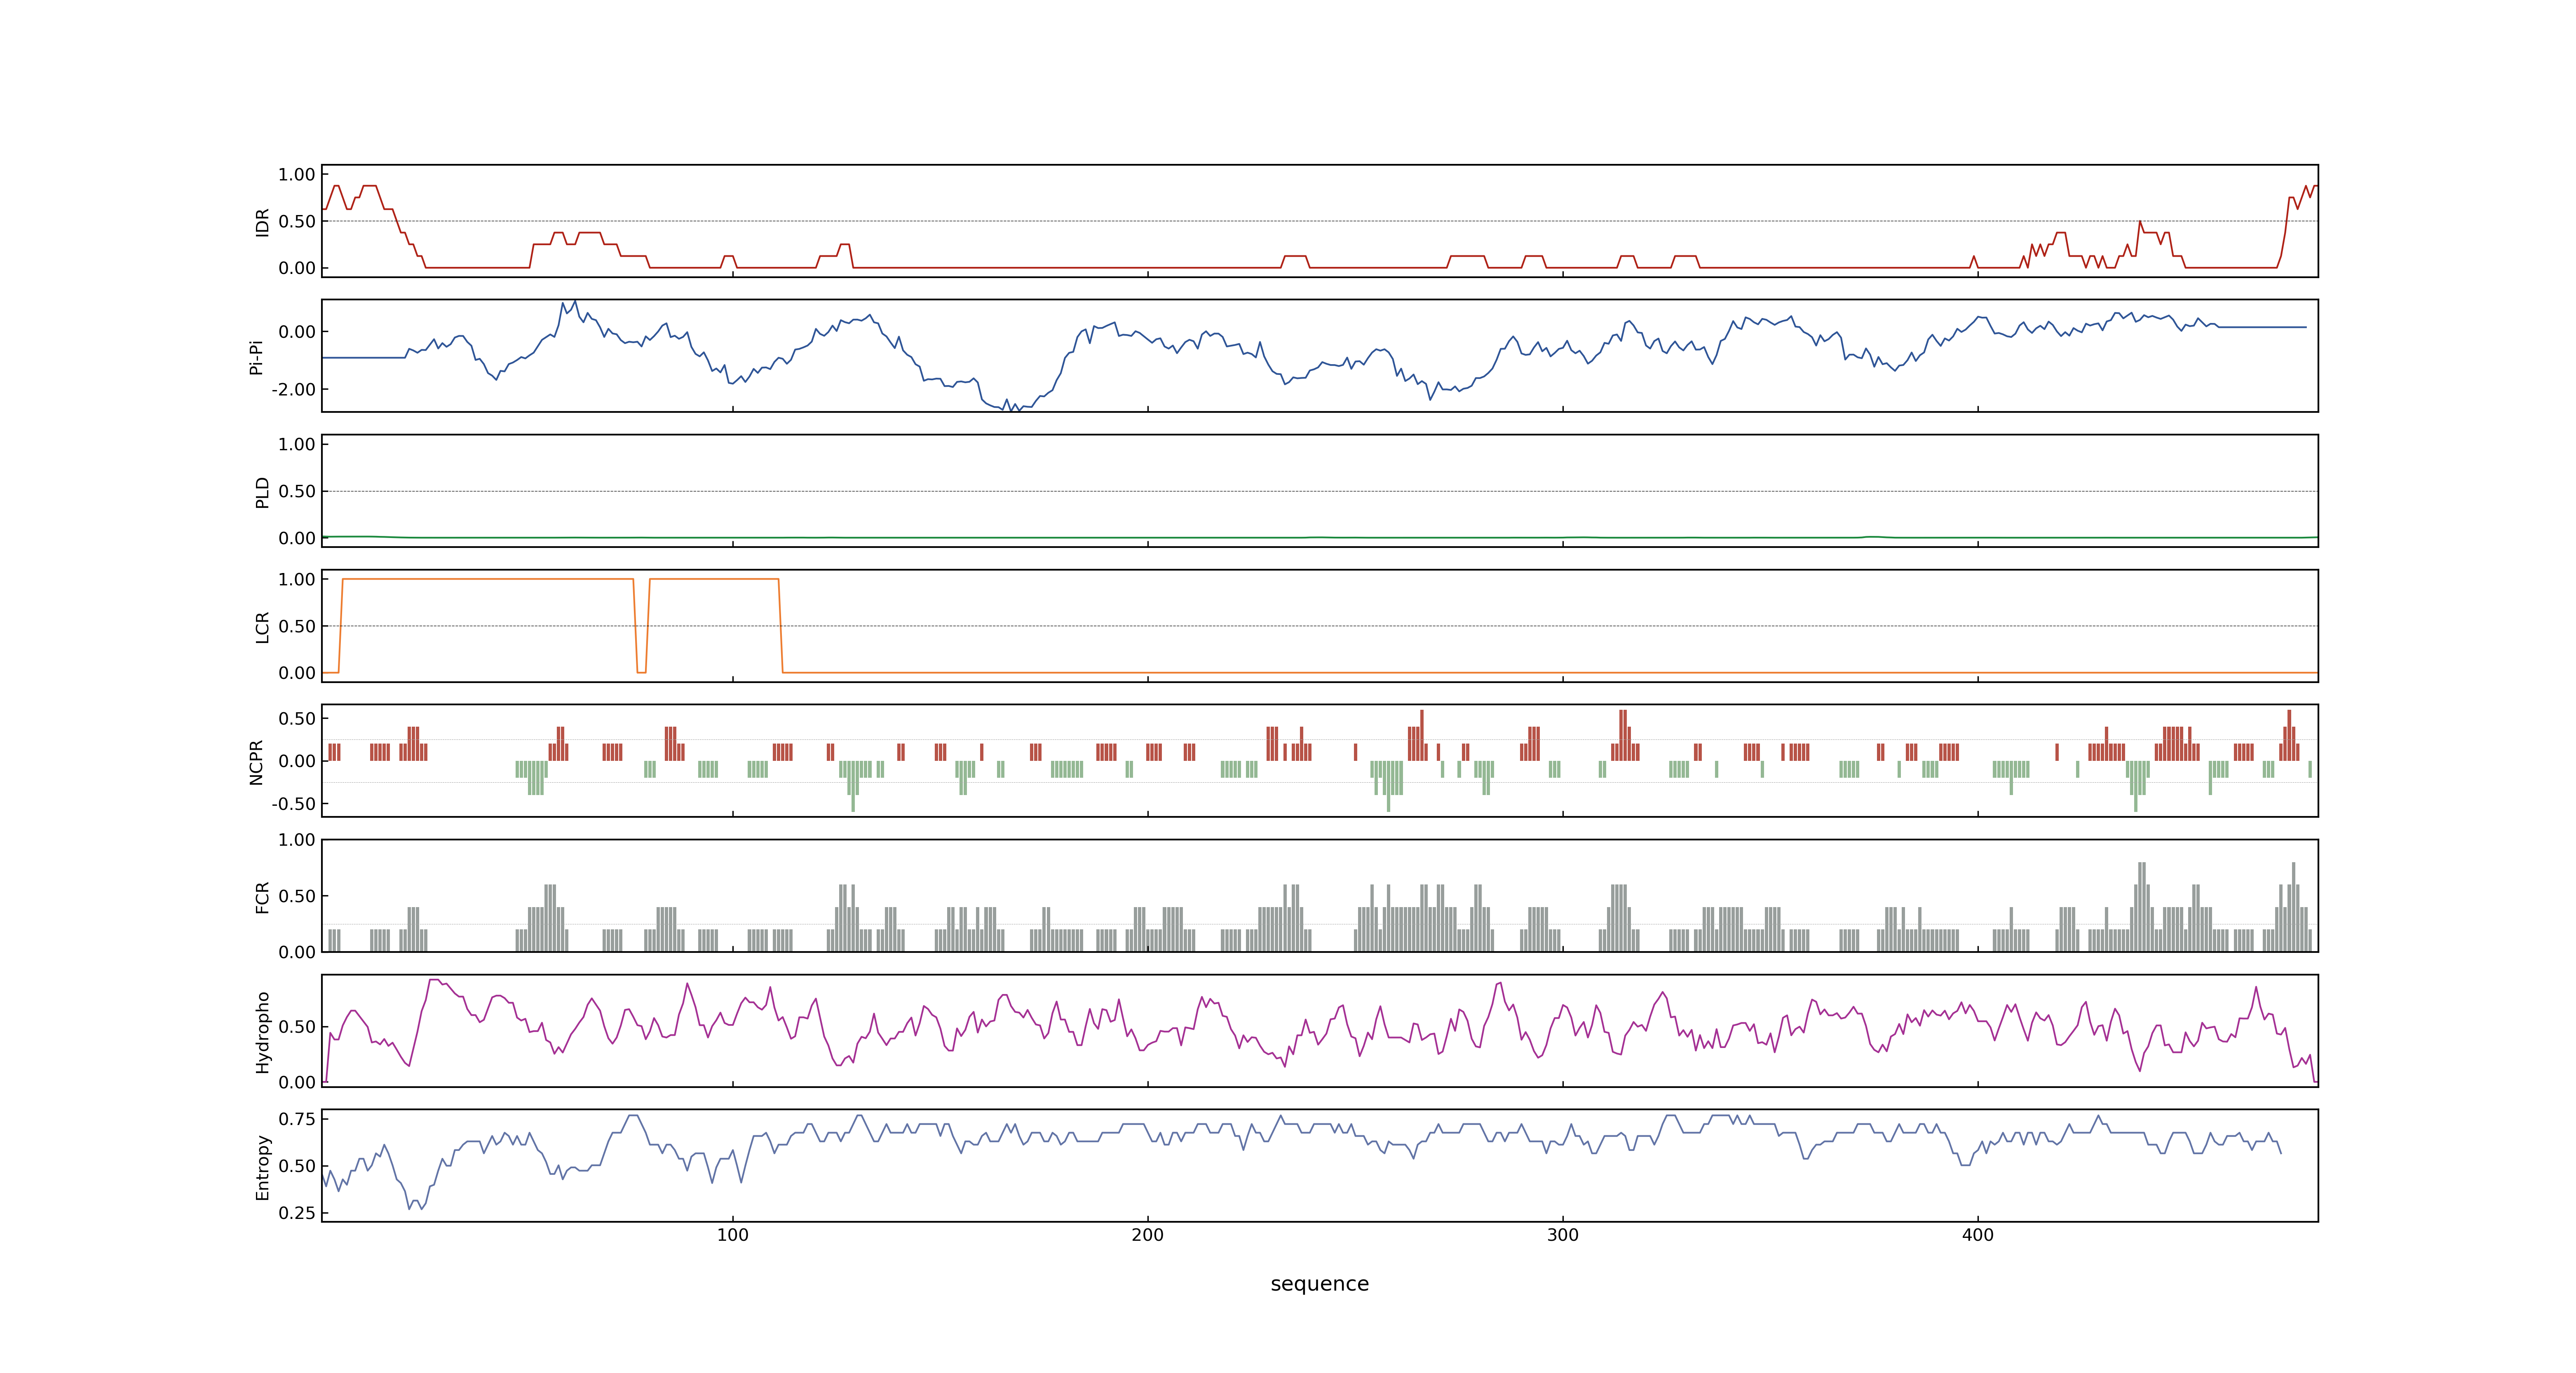Click the IDR axis label
2576x1373 pixels.
point(262,222)
